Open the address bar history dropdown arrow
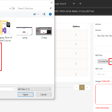The image size is (112, 112). 10,8
